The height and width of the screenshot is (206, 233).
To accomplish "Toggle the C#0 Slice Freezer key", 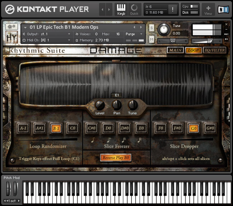I will pos(92,128).
